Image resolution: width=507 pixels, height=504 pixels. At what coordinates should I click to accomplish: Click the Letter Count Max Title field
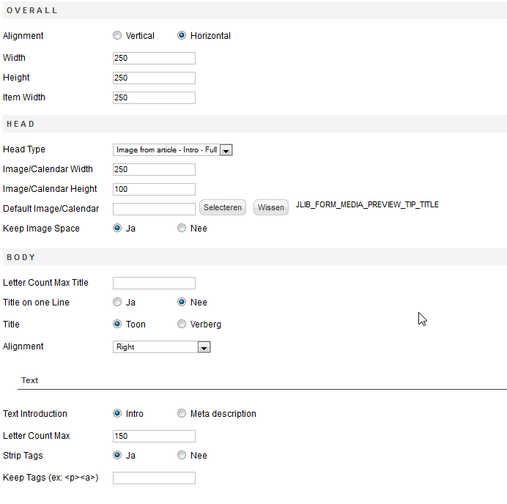click(154, 283)
